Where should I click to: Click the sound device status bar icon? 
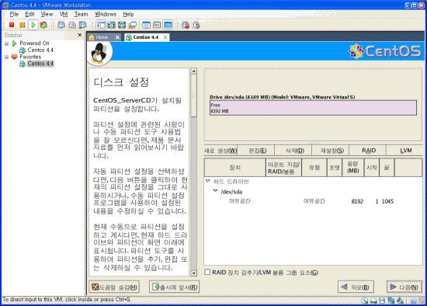point(400,301)
